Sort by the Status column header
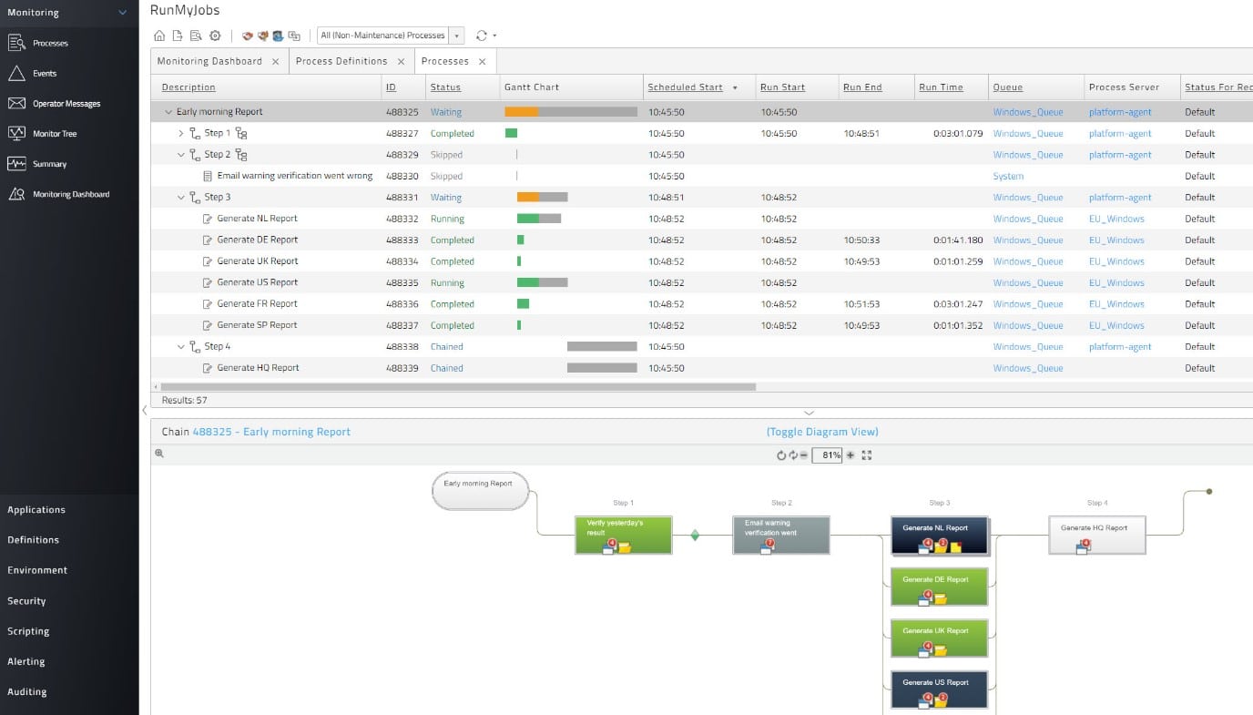This screenshot has height=715, width=1253. [445, 87]
